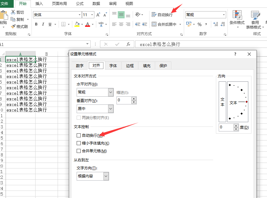Decrease font size with small A icon
The image size is (267, 198).
point(105,15)
